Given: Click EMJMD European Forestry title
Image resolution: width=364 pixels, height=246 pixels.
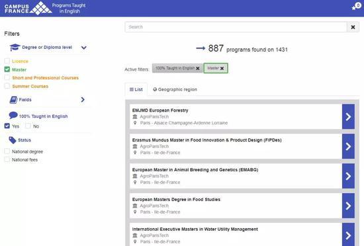Looking at the screenshot, I should click(x=160, y=110).
